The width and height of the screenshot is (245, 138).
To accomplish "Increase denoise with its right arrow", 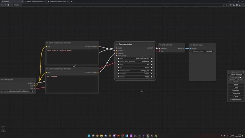I will [x=152, y=77].
